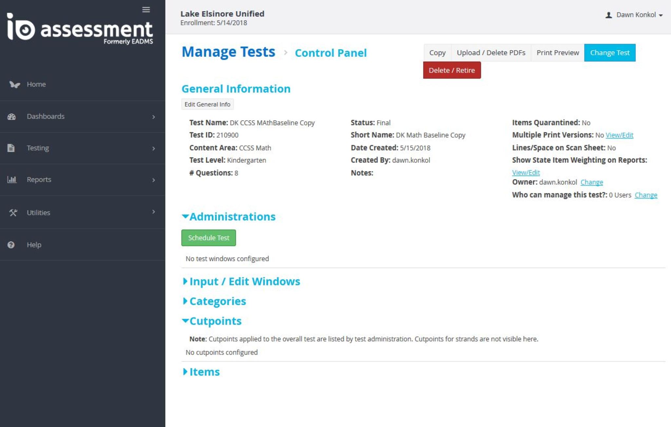The height and width of the screenshot is (427, 671).
Task: Click the Home butterfly icon
Action: tap(14, 85)
